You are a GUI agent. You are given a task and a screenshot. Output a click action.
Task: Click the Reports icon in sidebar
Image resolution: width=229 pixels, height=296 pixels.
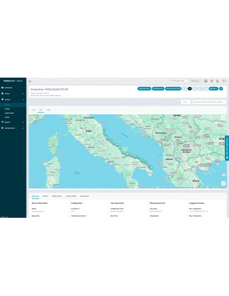(2, 122)
